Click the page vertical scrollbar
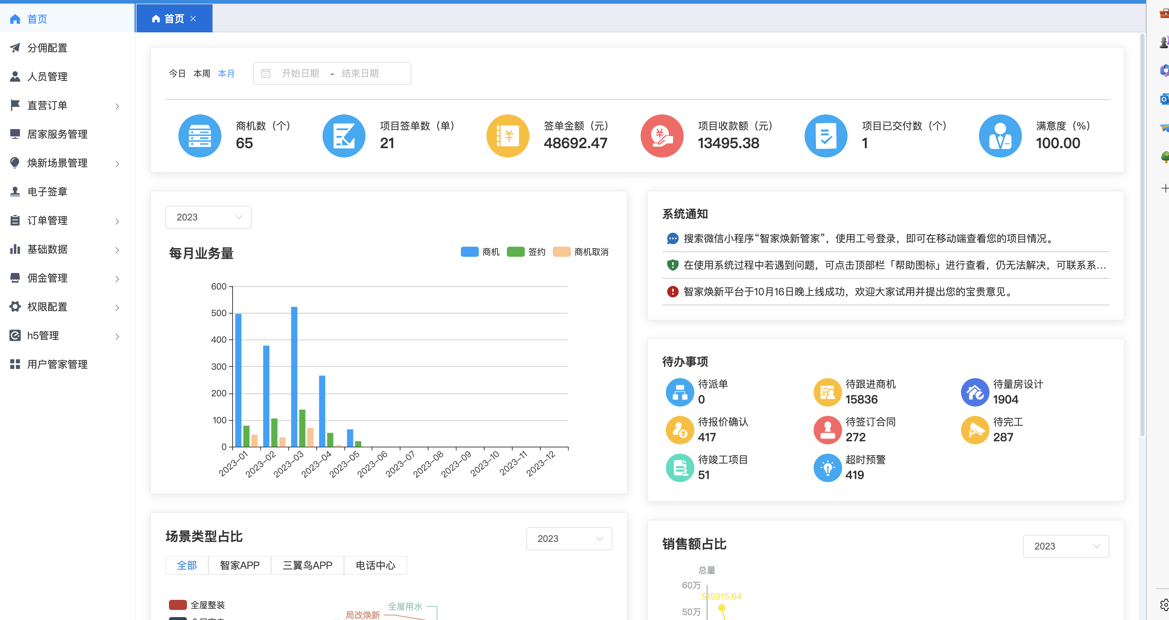This screenshot has width=1169, height=620. pyautogui.click(x=1142, y=236)
